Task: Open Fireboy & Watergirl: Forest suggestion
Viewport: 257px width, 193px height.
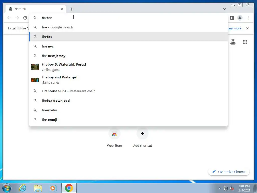Action: [128, 67]
